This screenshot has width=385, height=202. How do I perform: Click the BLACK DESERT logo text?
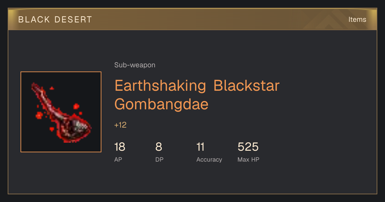click(55, 19)
